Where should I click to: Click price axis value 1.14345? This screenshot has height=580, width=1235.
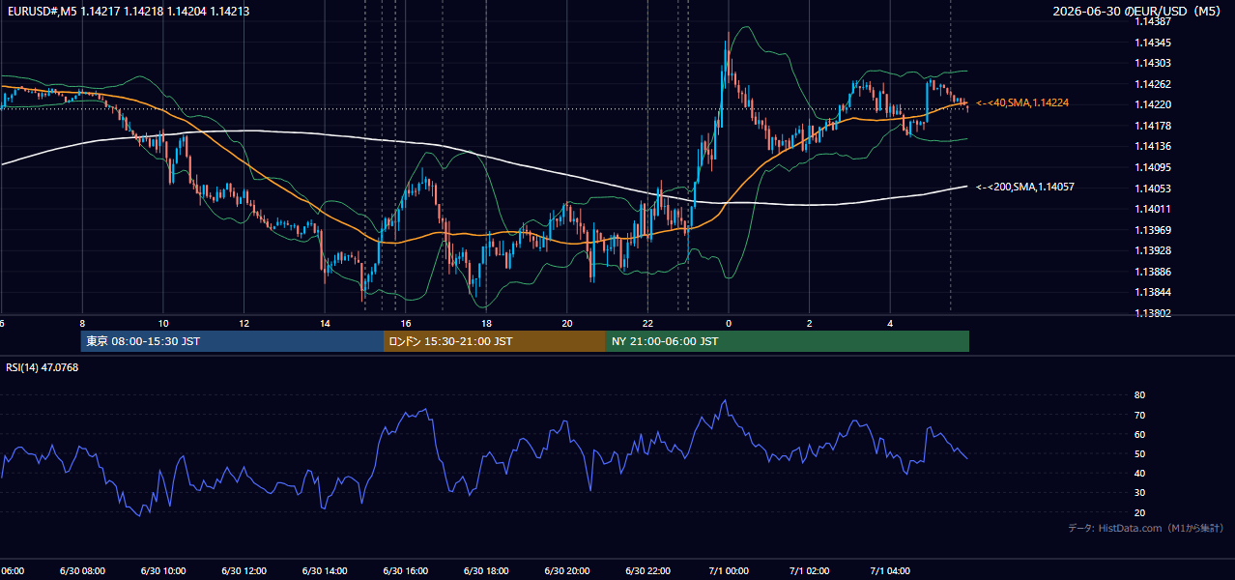point(1153,43)
